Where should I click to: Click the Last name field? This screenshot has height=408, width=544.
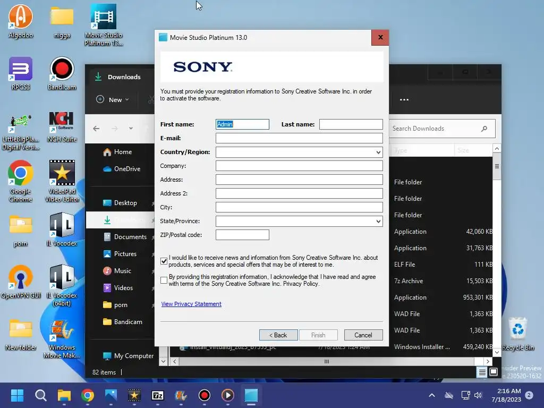[x=351, y=124]
